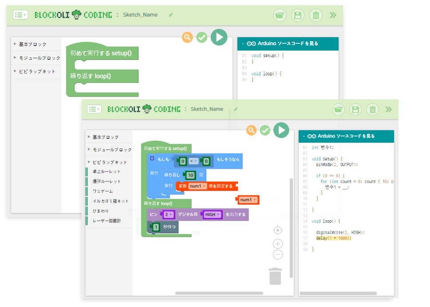430x307 pixels.
Task: Click Arduino source code header in back window
Action: [288, 43]
